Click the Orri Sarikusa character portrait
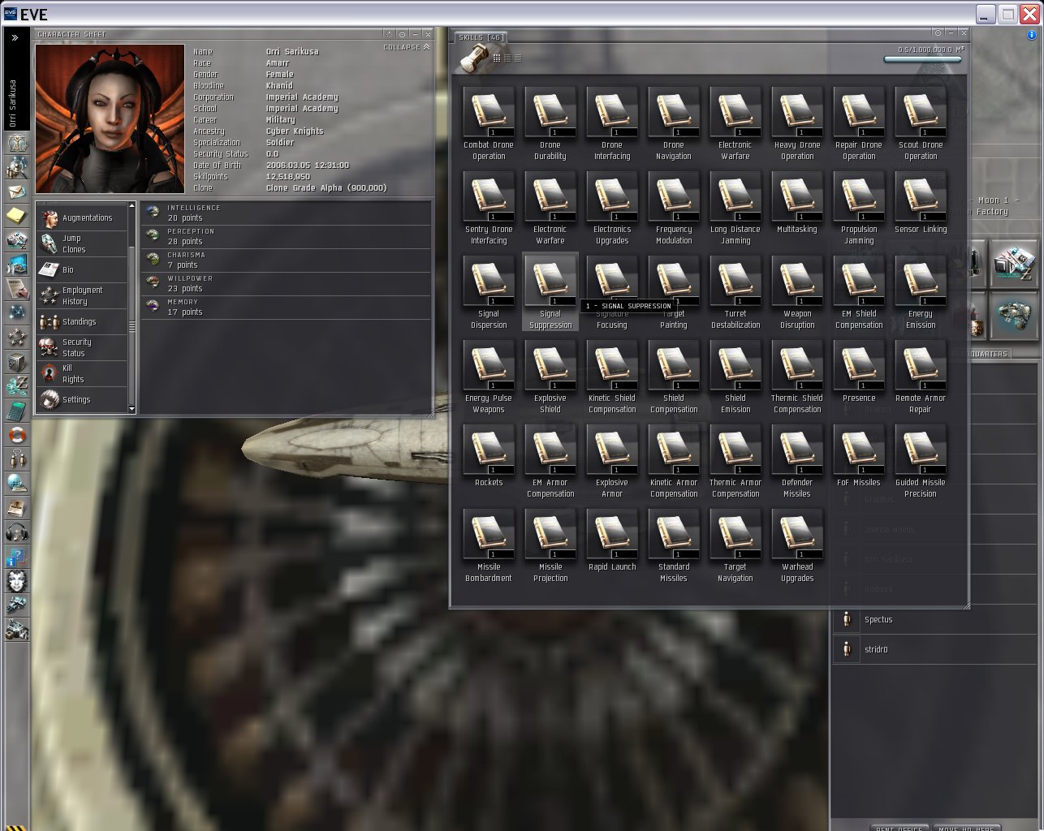This screenshot has height=831, width=1044. [x=110, y=118]
